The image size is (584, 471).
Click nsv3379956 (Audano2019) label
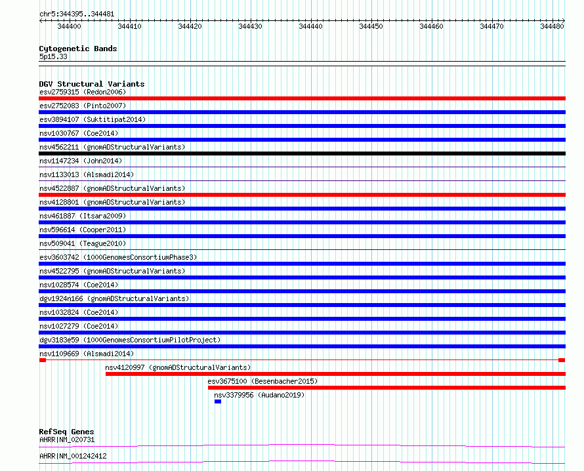pyautogui.click(x=259, y=395)
